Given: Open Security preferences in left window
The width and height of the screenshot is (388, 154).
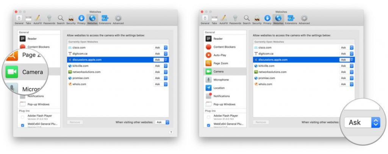Looking at the screenshot, I should (71, 20).
